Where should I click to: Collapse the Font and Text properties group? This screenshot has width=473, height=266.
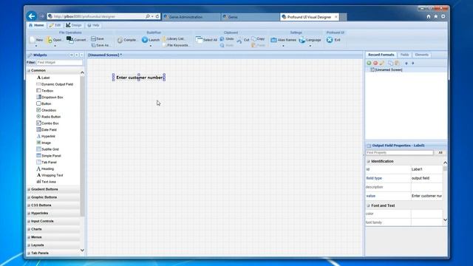[x=368, y=205]
